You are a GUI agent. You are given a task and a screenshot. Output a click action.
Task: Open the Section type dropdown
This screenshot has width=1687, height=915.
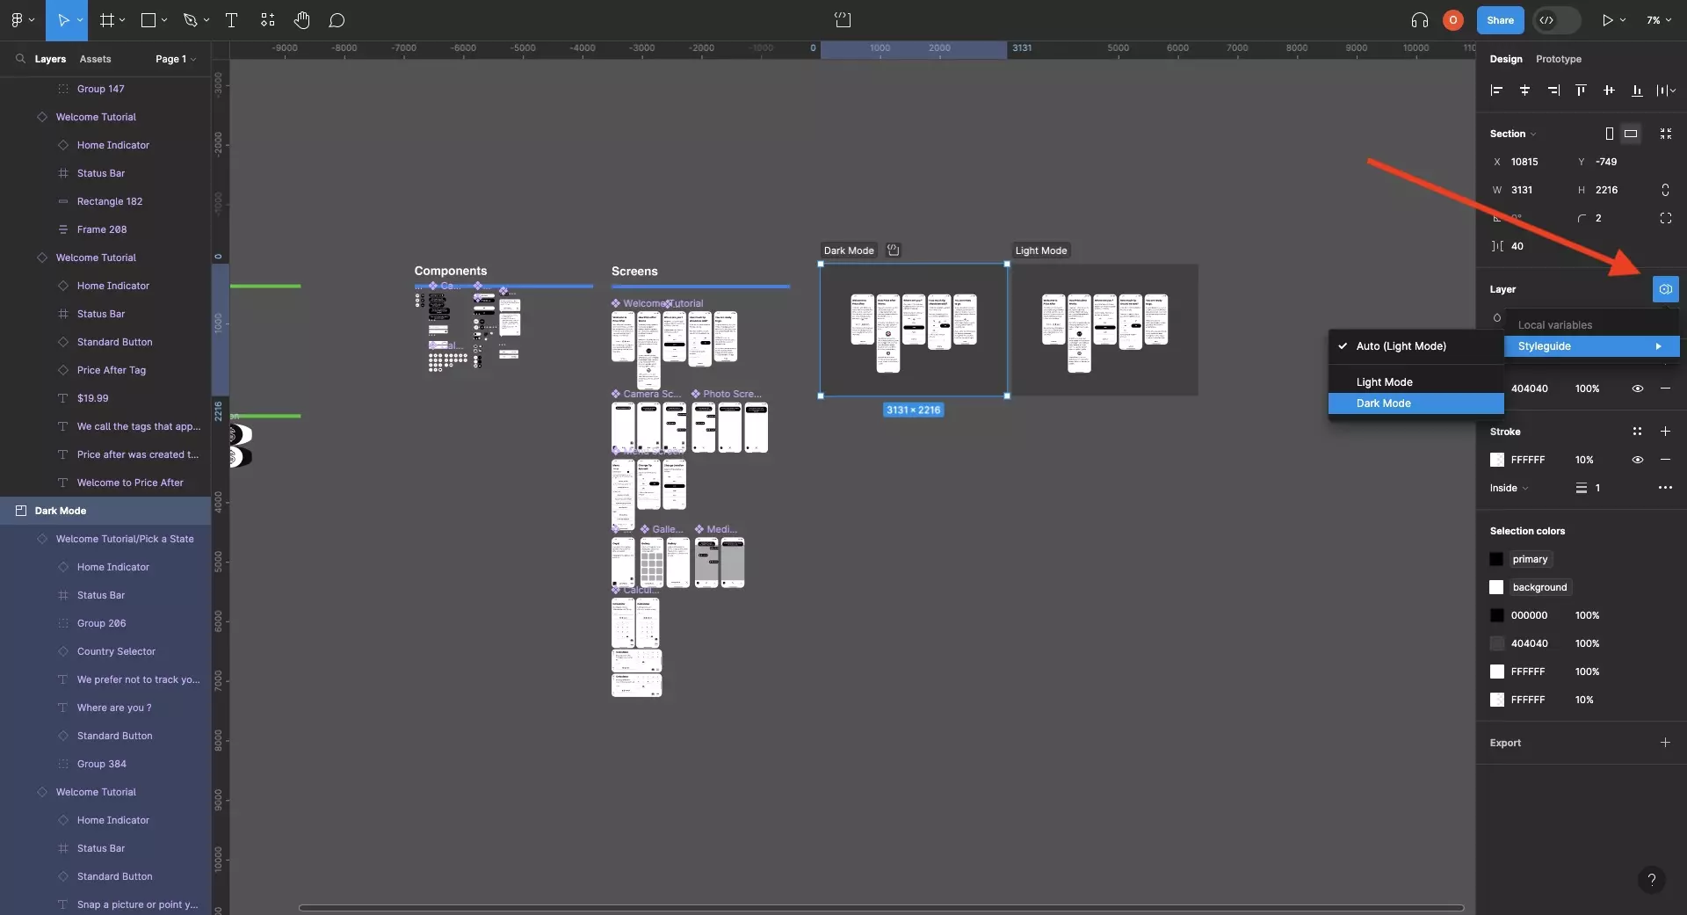1513,134
